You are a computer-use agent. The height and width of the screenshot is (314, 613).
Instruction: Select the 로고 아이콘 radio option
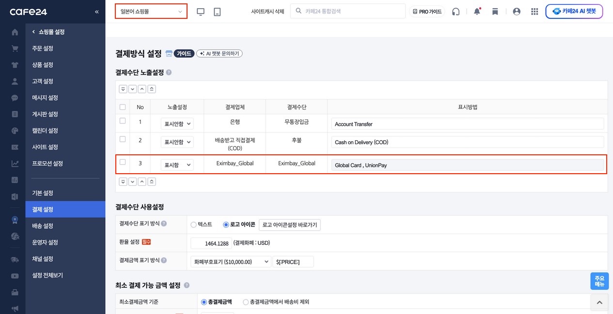point(226,224)
